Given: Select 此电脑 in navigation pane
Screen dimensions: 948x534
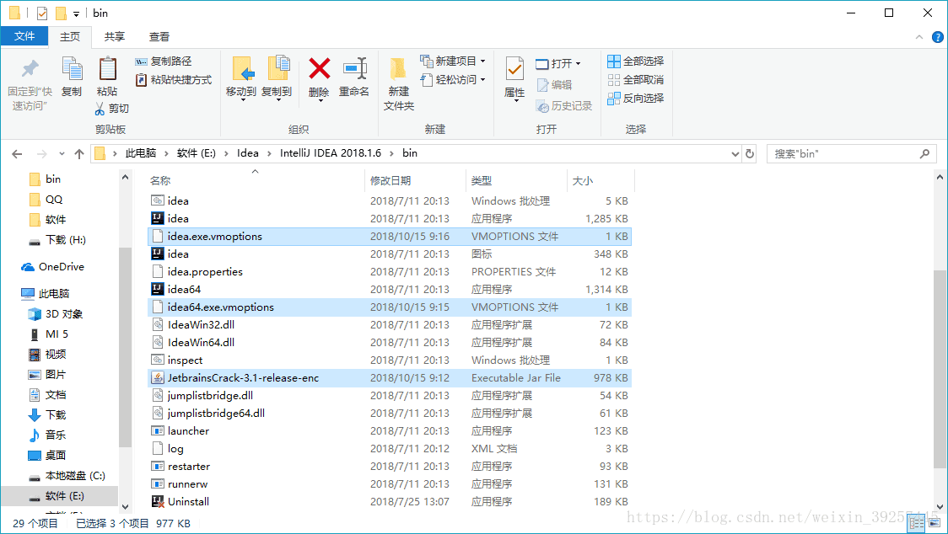Looking at the screenshot, I should pyautogui.click(x=46, y=294).
